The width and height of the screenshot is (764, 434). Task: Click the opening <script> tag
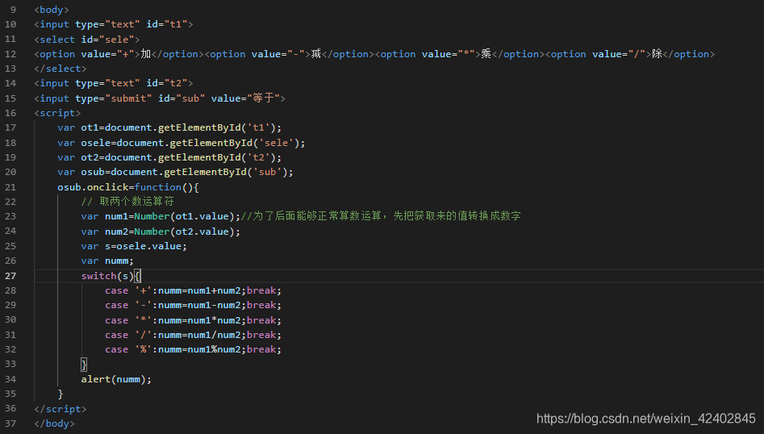[x=57, y=113]
